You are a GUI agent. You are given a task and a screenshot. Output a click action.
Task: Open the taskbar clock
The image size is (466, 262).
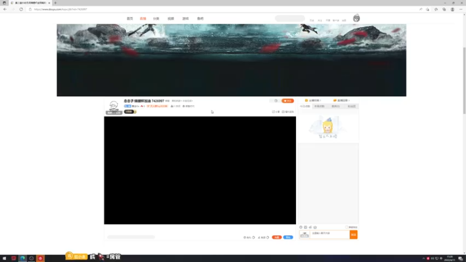[x=450, y=259]
